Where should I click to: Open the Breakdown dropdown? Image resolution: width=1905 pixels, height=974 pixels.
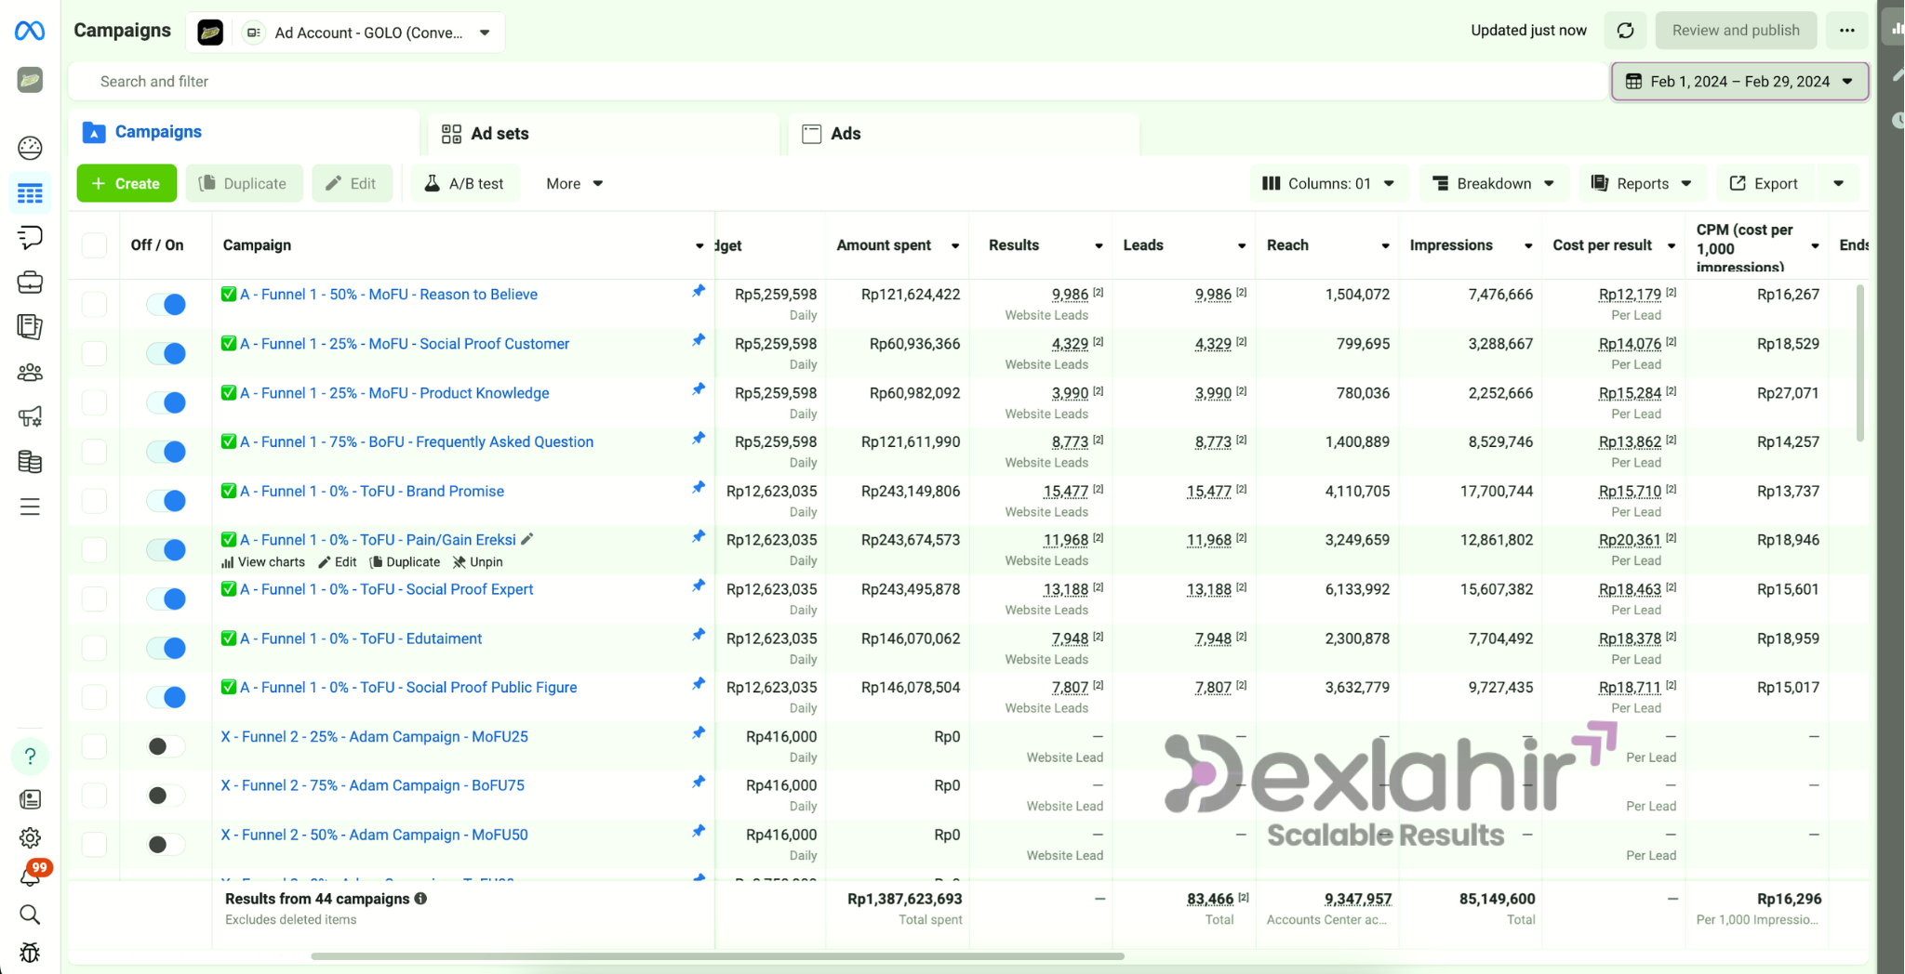(1494, 184)
